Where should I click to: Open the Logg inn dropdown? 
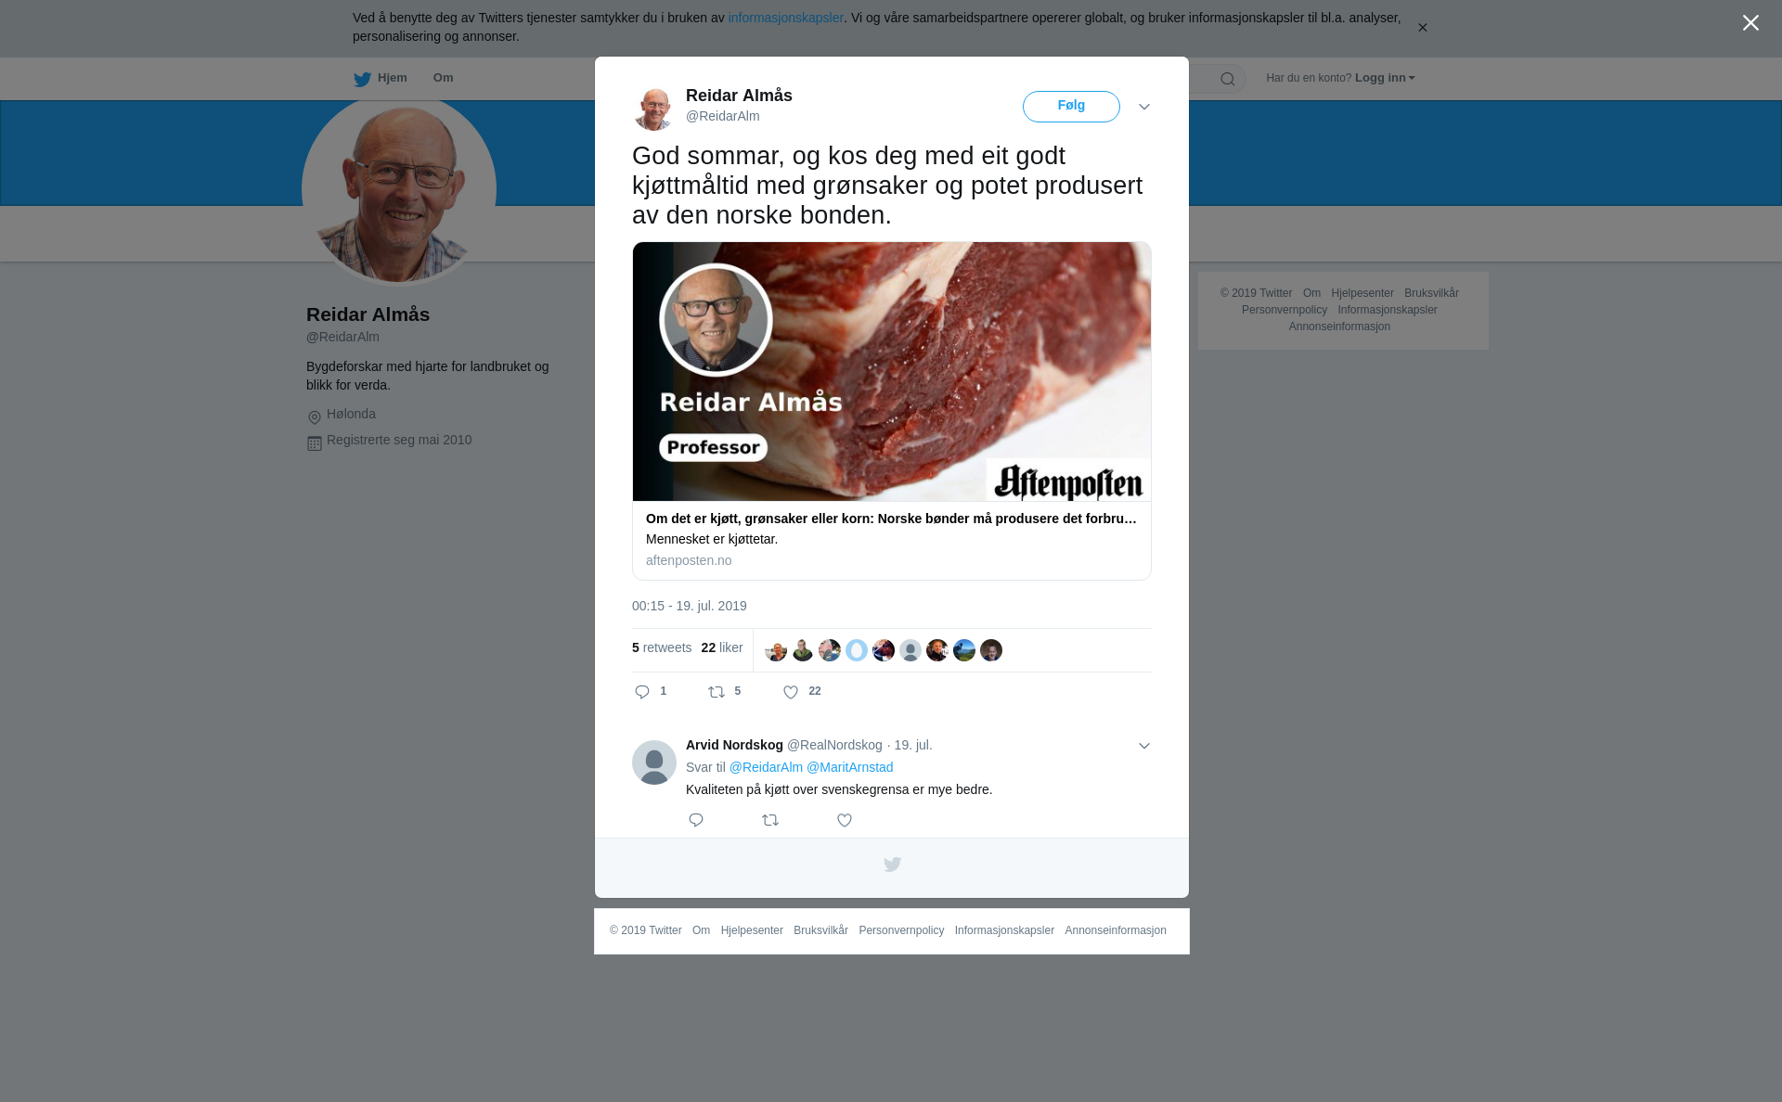coord(1385,78)
